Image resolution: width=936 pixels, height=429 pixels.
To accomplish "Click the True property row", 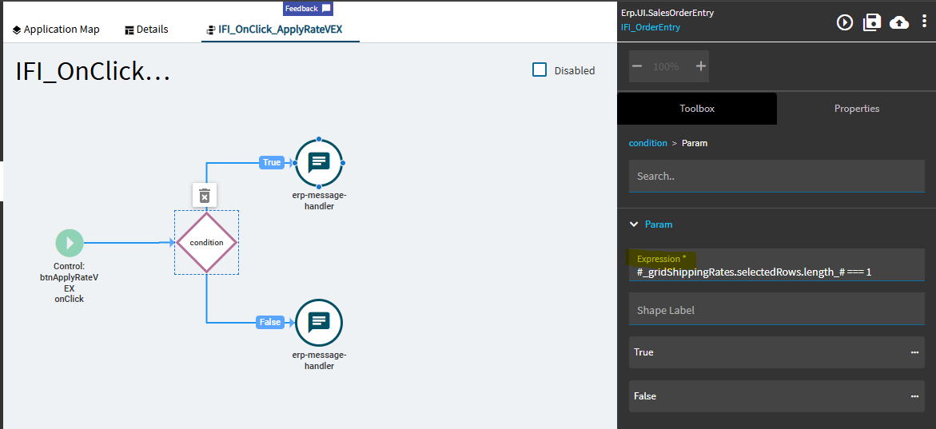I will tap(777, 352).
